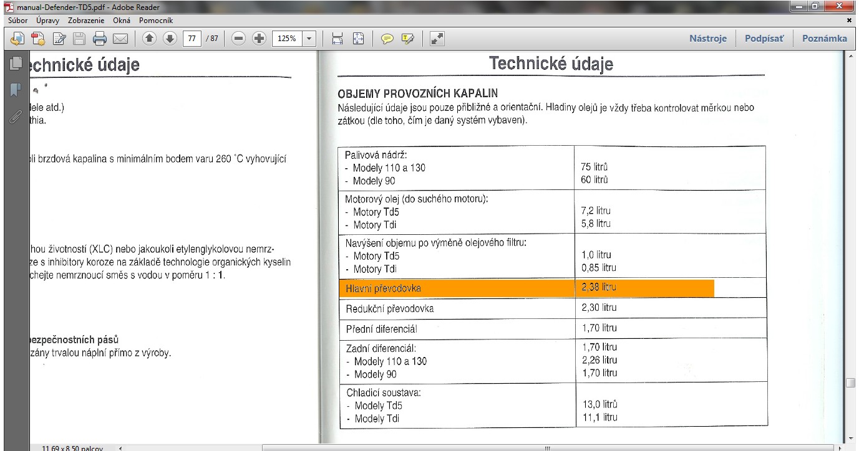This screenshot has width=859, height=451.
Task: Open the Podpísať pane
Action: (x=764, y=39)
